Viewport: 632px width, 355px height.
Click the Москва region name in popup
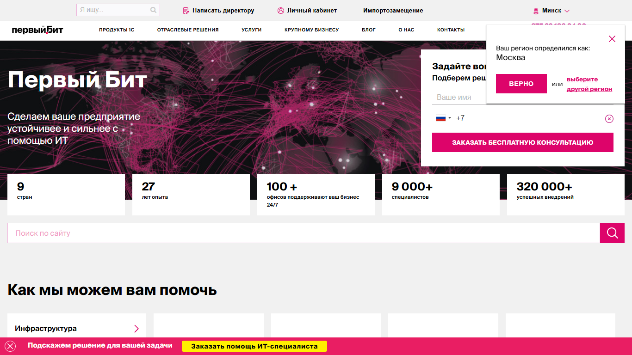[510, 58]
